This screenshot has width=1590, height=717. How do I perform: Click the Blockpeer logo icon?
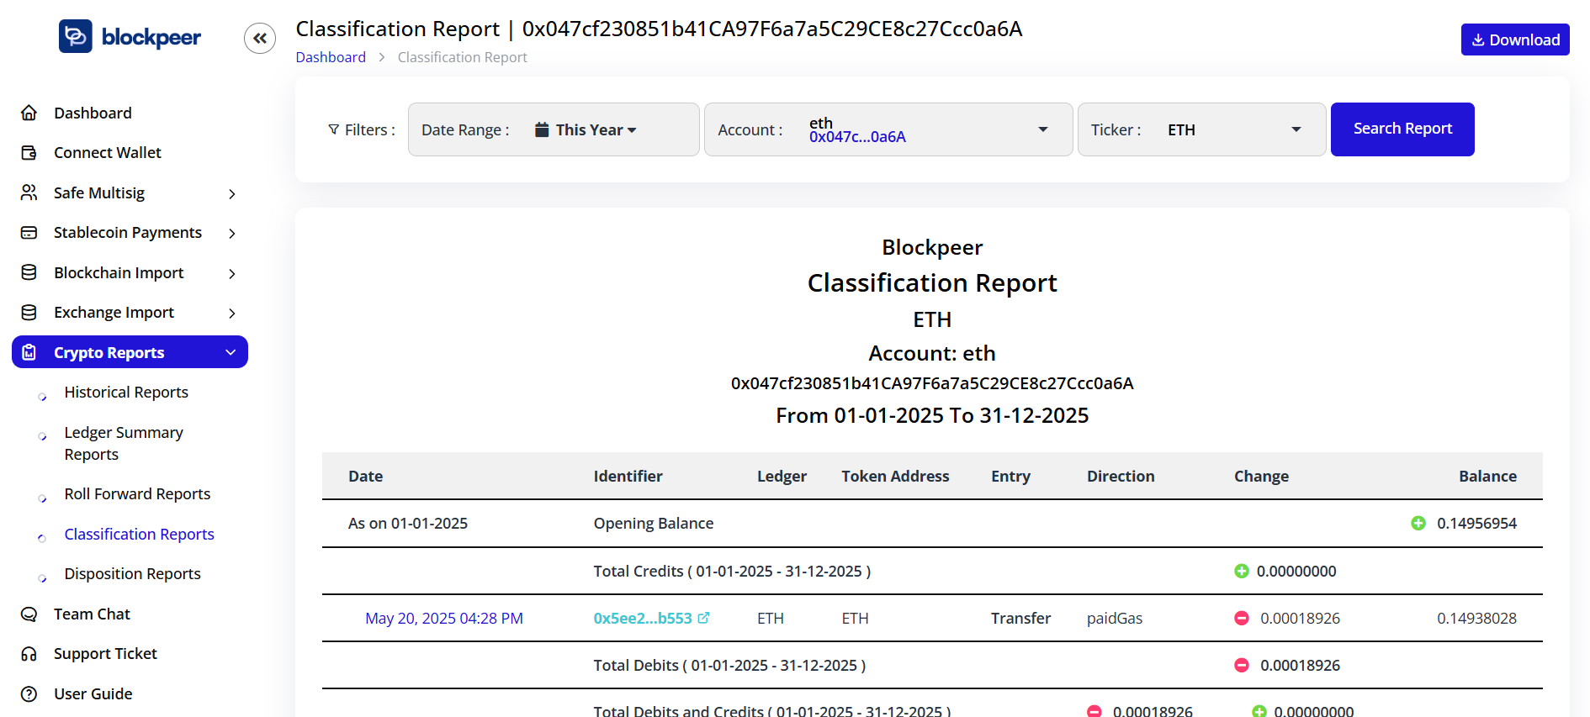click(76, 36)
